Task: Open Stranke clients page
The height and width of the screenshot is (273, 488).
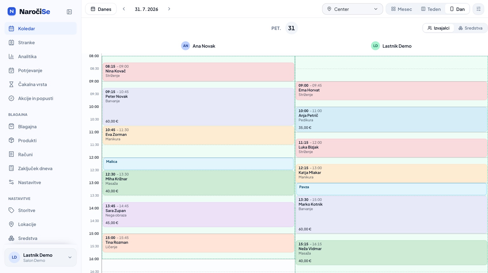Action: (x=41, y=43)
